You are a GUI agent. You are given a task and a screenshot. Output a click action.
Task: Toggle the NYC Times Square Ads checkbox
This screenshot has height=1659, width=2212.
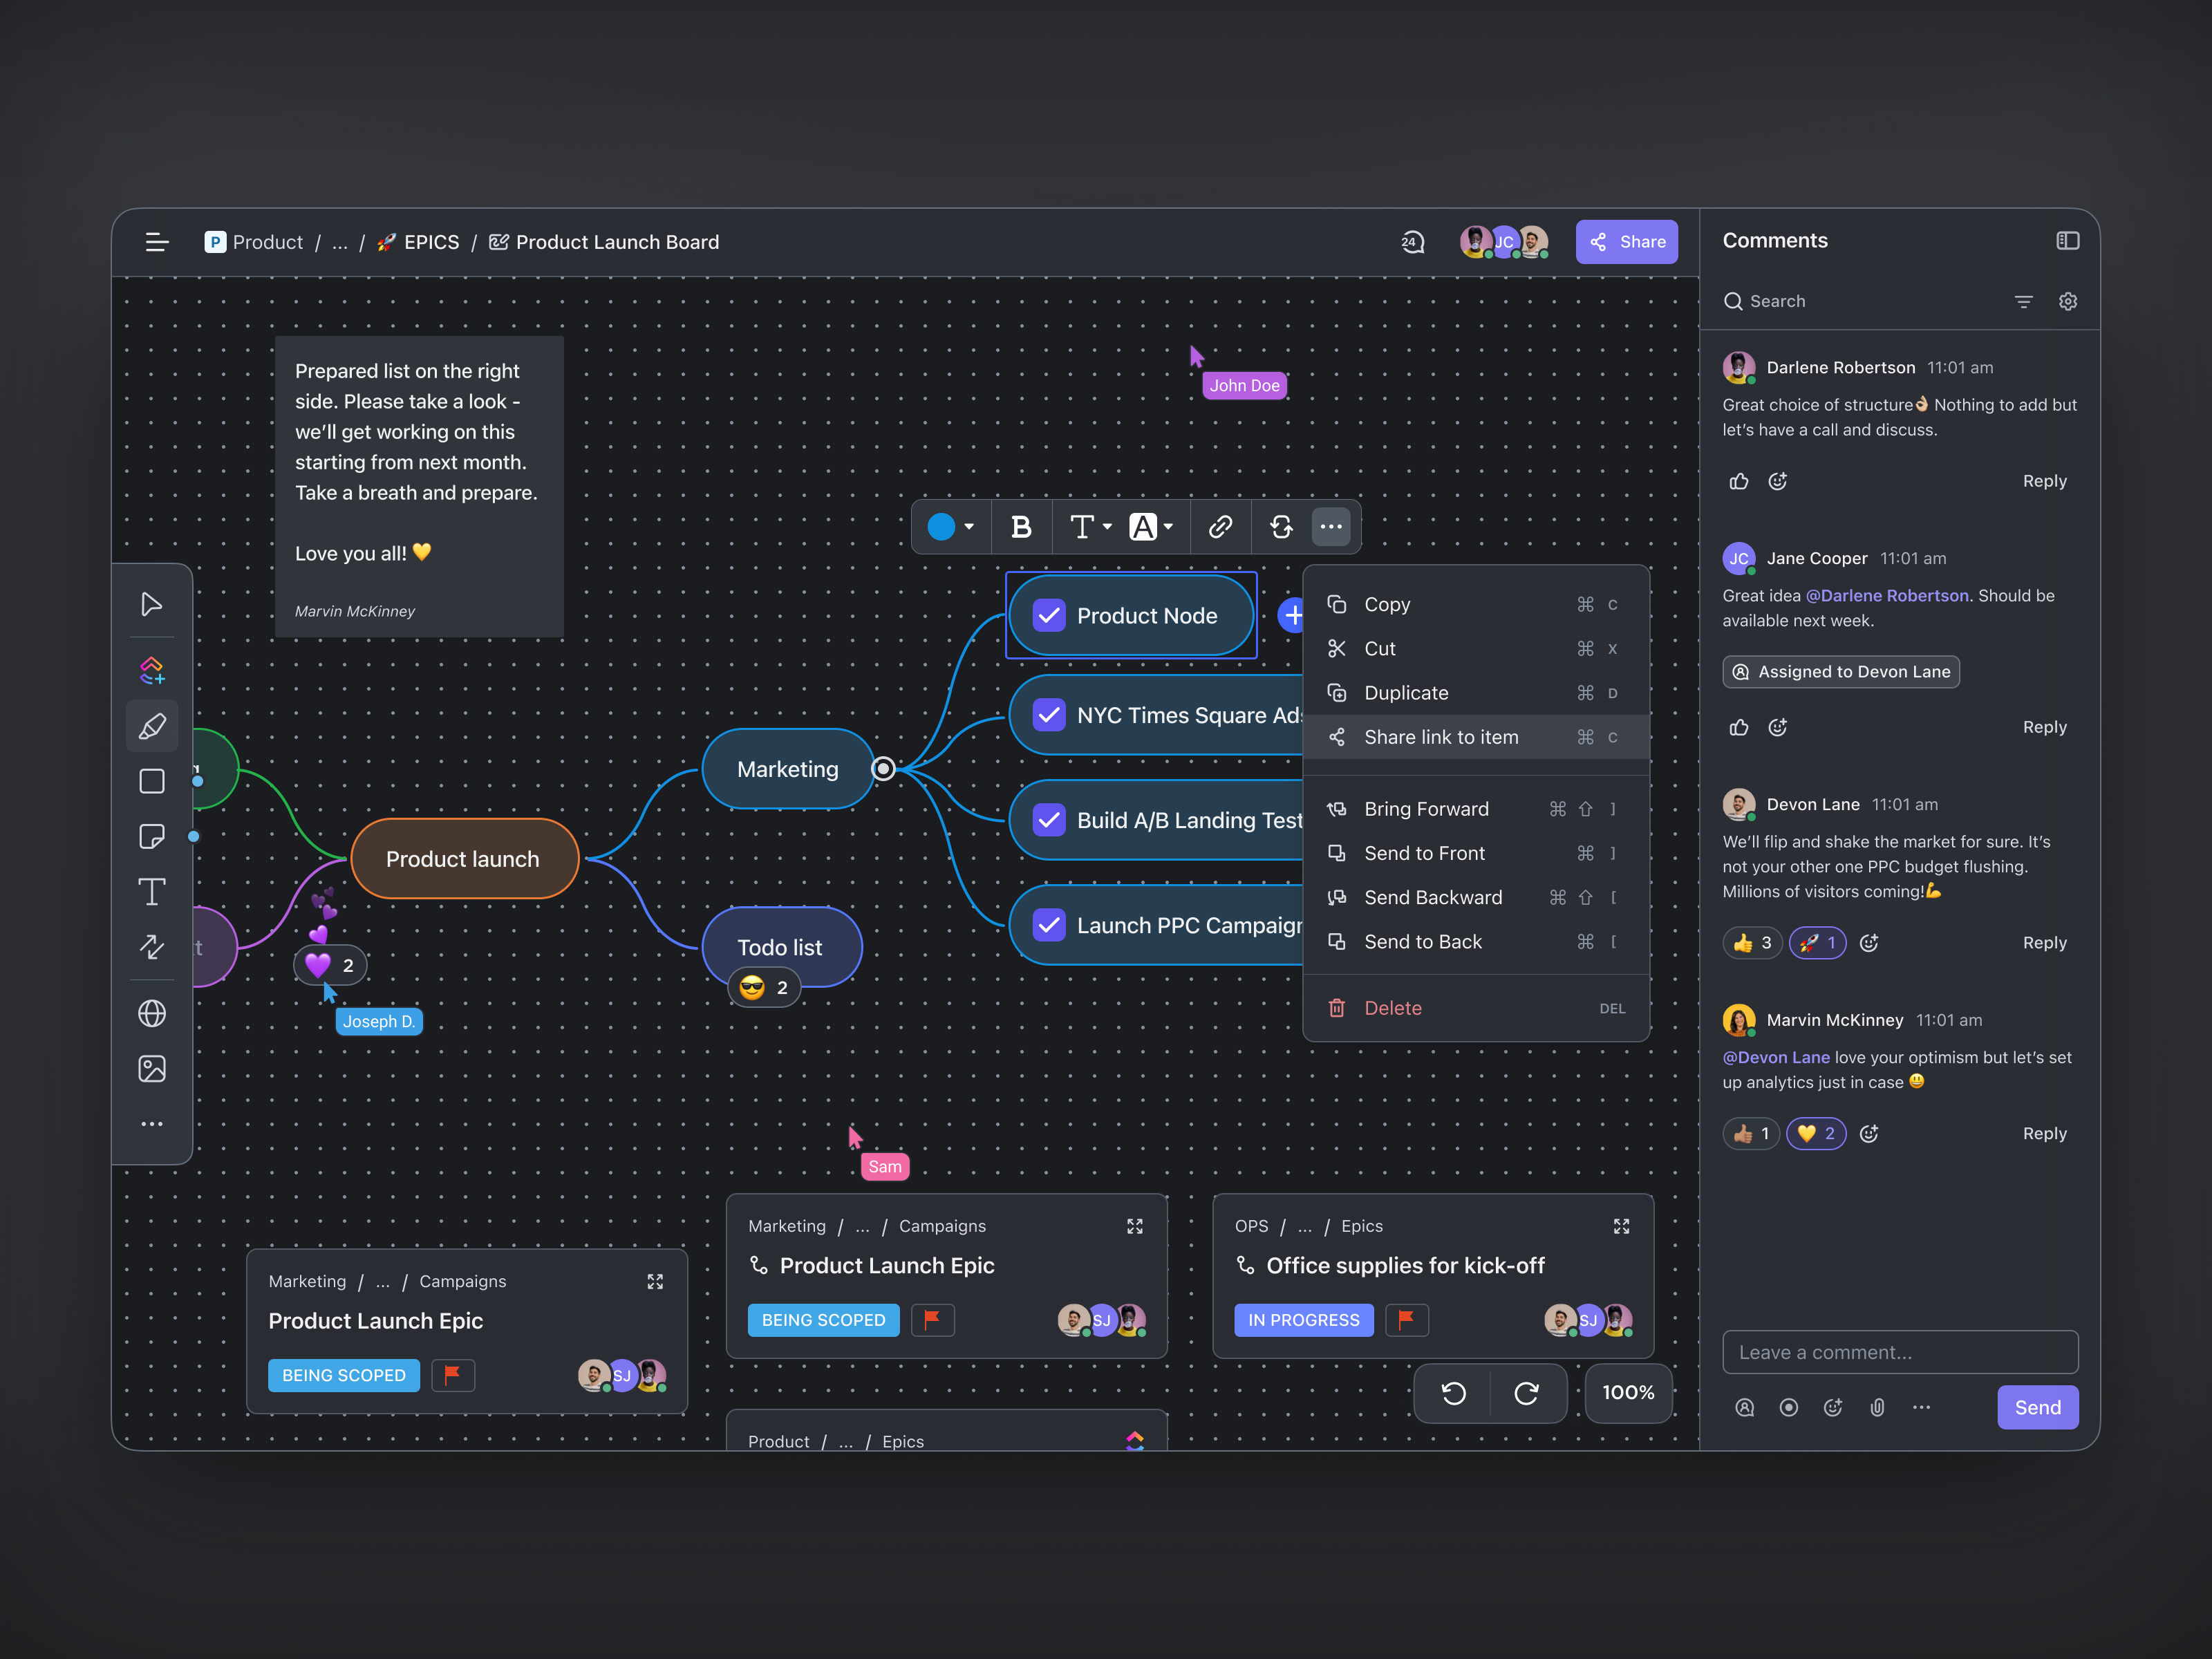[1049, 715]
